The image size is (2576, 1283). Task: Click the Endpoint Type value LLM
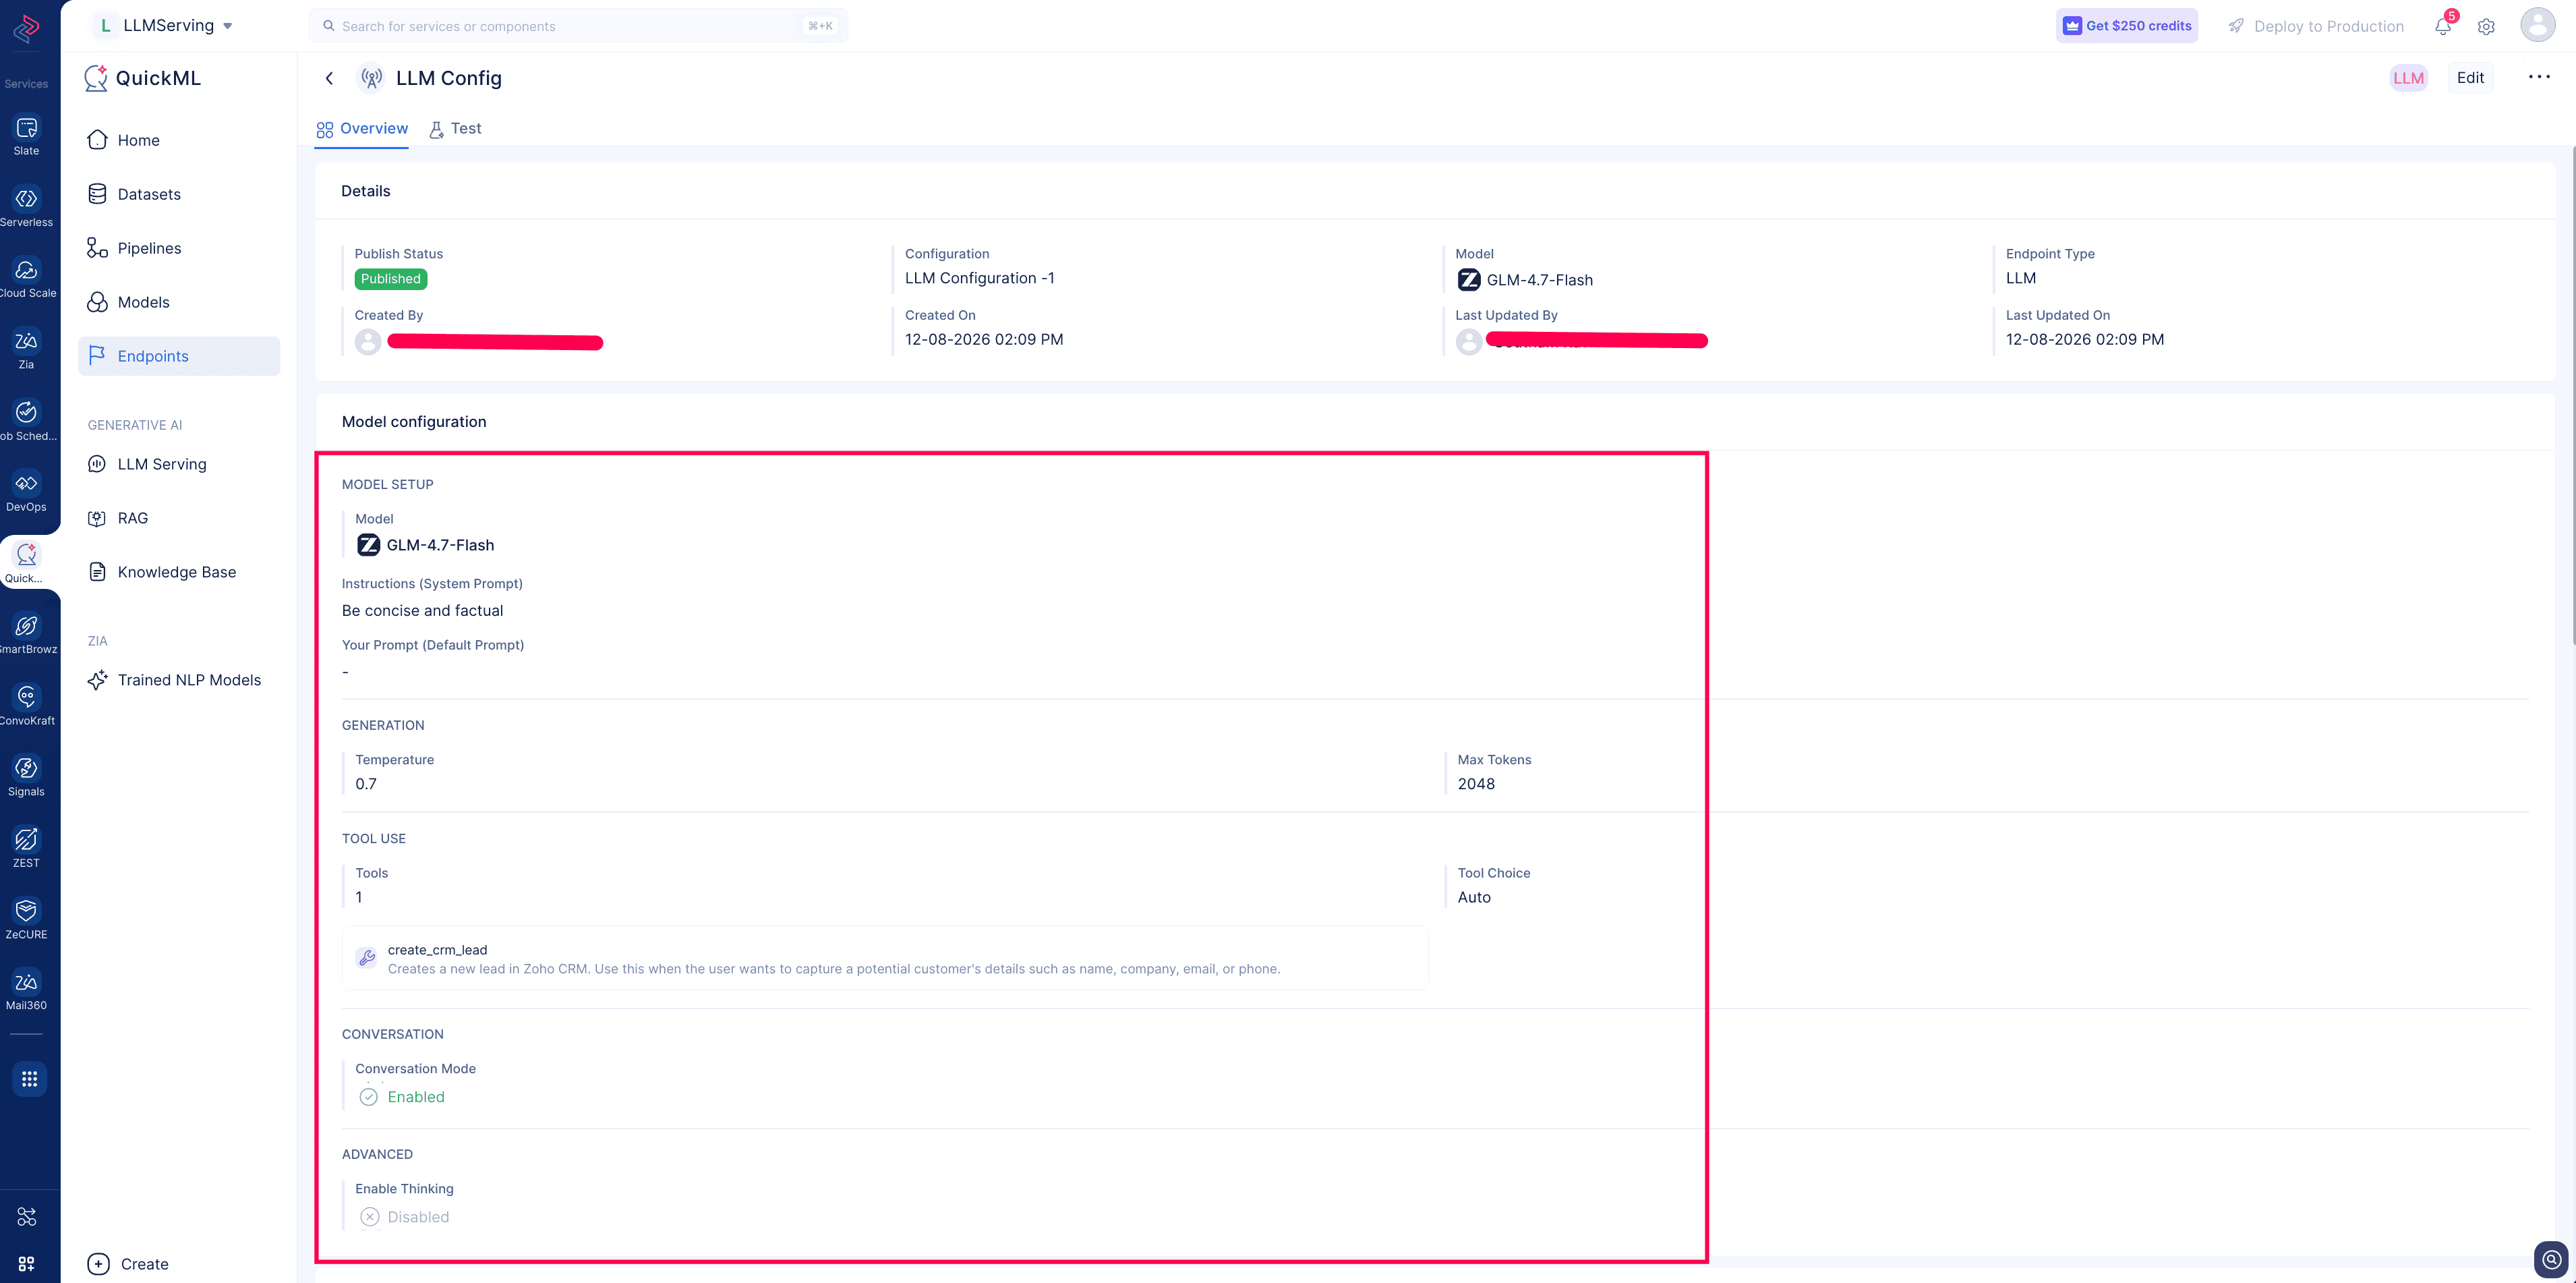click(x=2021, y=278)
